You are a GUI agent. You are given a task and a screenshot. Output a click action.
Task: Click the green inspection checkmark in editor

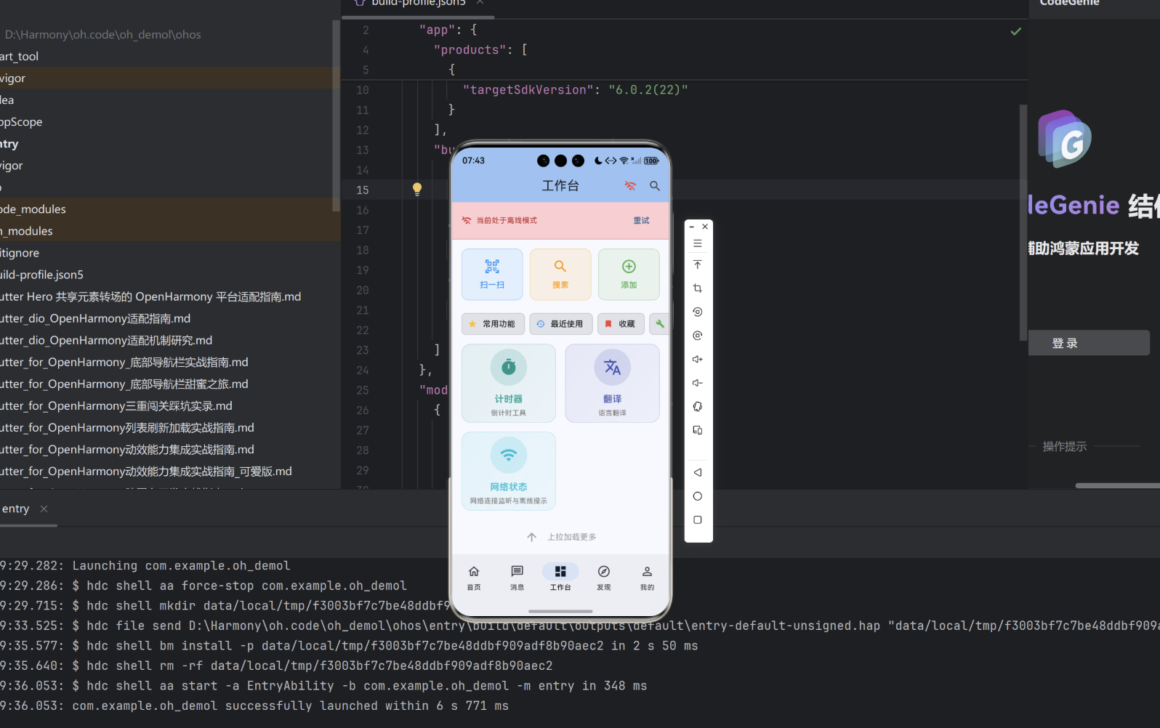(x=1016, y=31)
